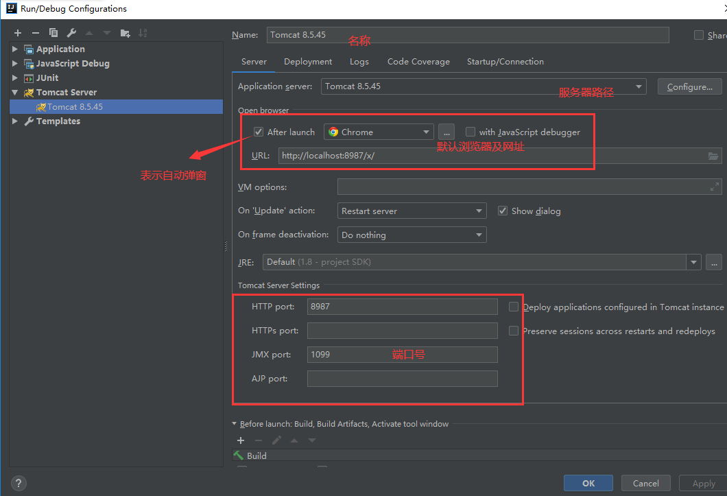
Task: Select the Application tree item label
Action: pos(61,49)
